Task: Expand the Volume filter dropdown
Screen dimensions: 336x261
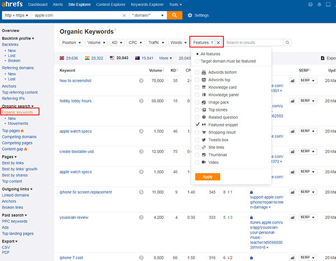Action: tap(96, 42)
